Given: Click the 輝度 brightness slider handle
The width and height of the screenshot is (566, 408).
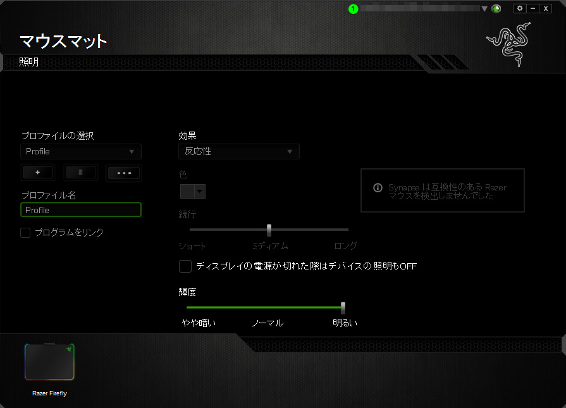Looking at the screenshot, I should click(343, 307).
